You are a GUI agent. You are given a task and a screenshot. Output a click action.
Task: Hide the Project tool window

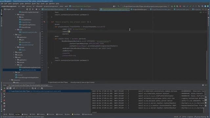39,10
